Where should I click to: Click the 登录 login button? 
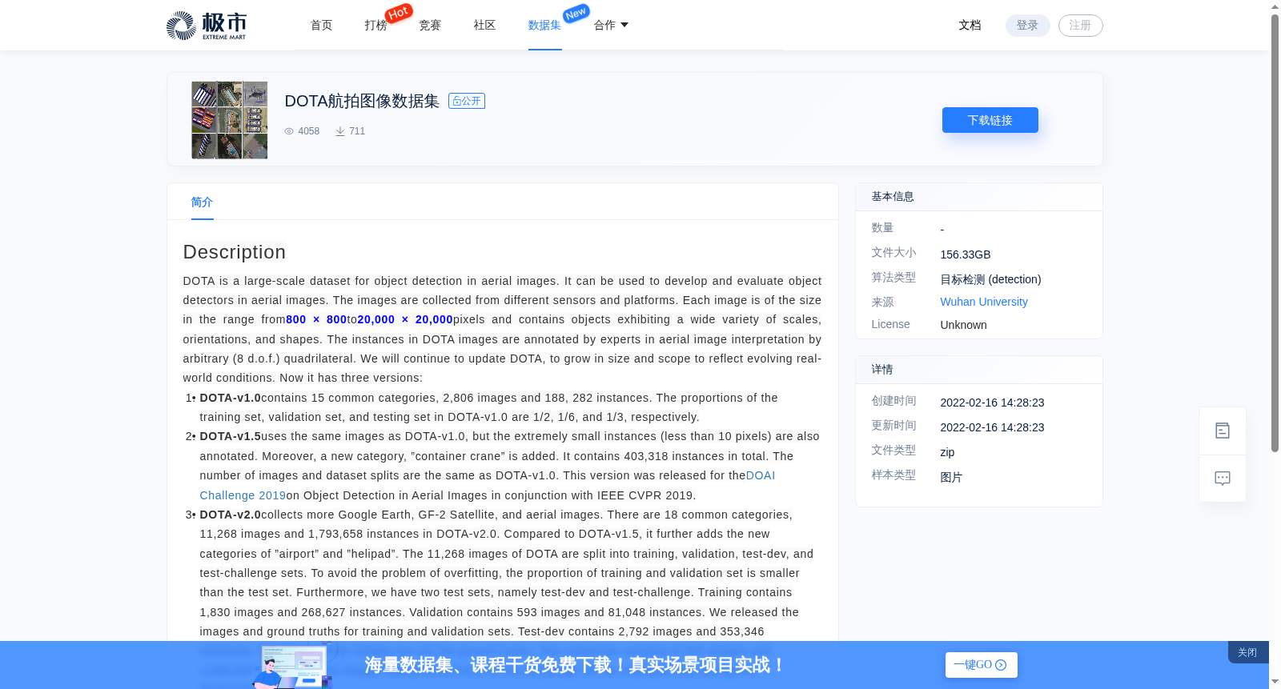click(1027, 26)
